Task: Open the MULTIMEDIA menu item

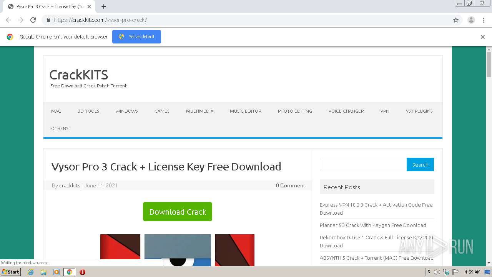Action: (x=199, y=111)
